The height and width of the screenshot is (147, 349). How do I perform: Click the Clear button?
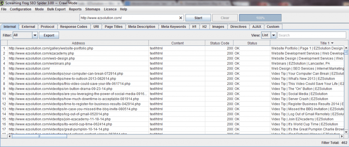pos(225,18)
